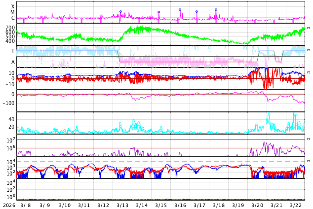The height and width of the screenshot is (209, 313).
Task: Click the C flare class axis label
Action: (x=13, y=18)
